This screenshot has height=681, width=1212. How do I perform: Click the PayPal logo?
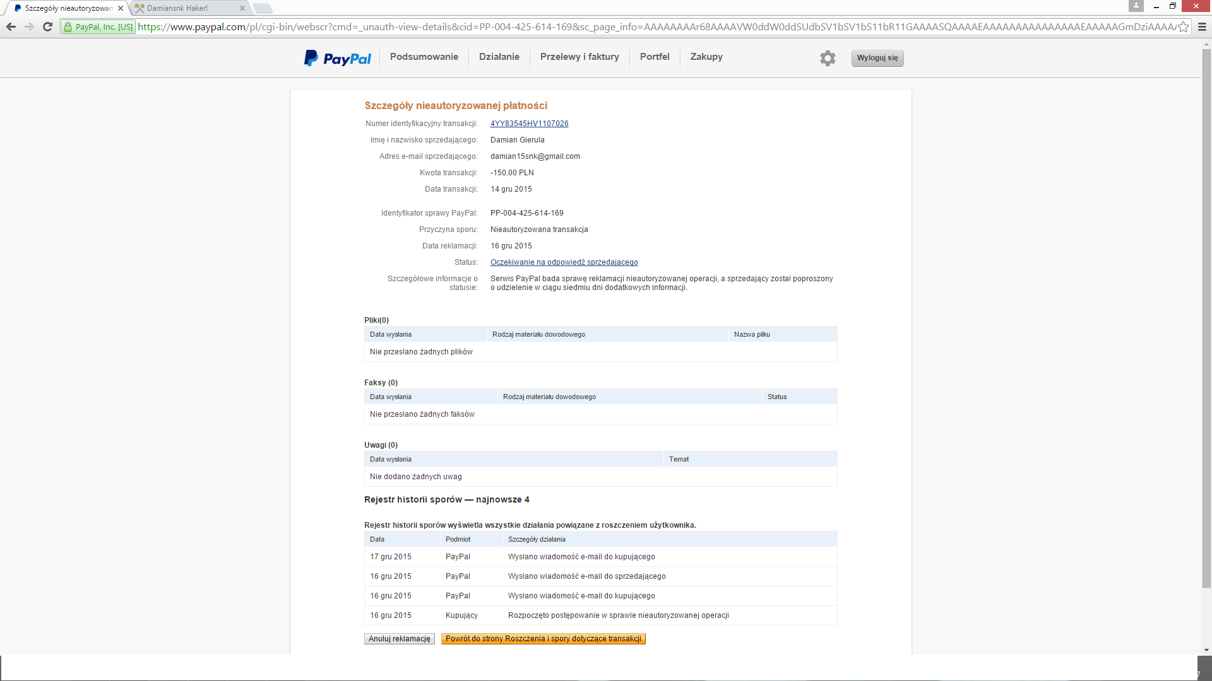[x=338, y=58]
